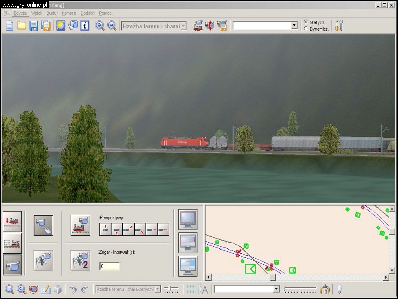
Task: Click the large green square marker on the map
Action: [250, 269]
